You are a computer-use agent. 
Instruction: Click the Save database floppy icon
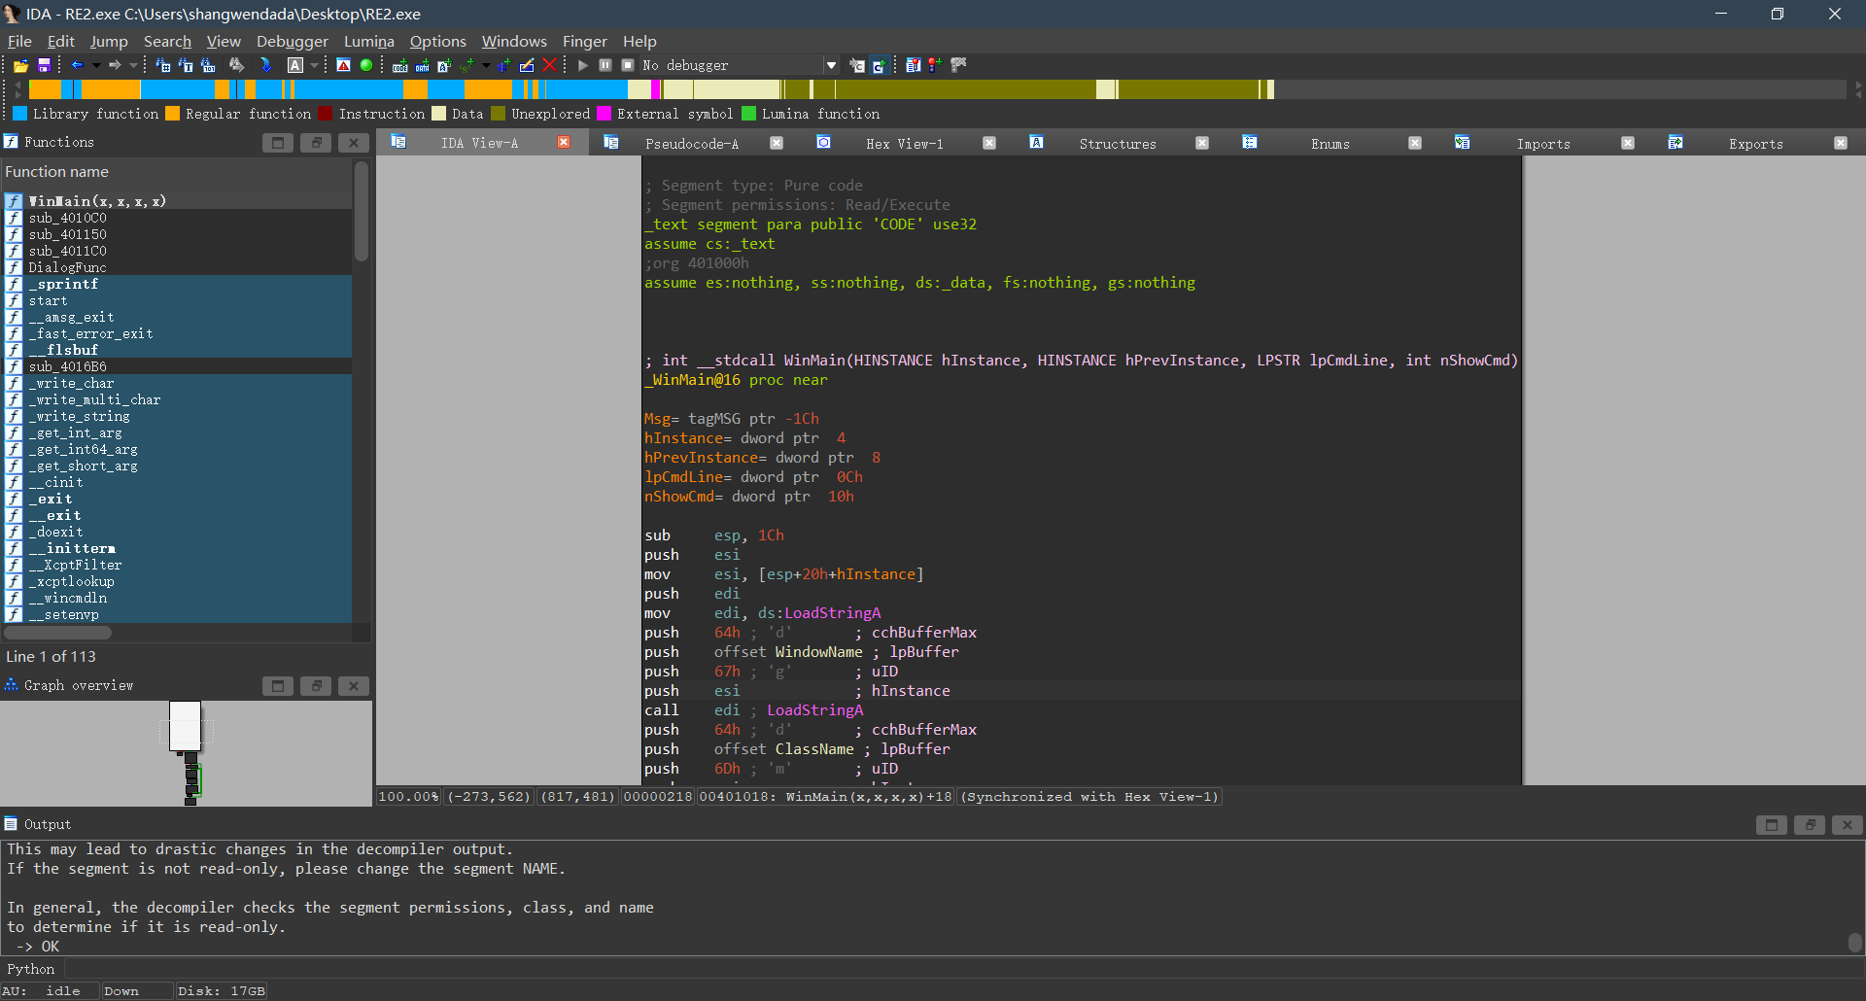point(44,65)
